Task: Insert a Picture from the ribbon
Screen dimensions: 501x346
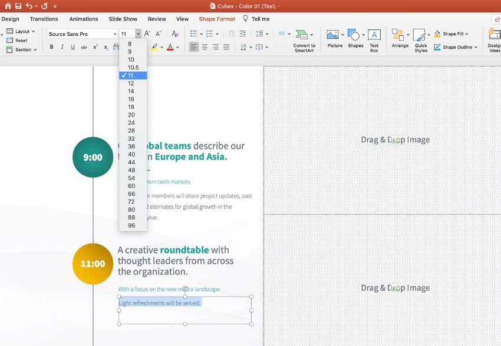Action: (334, 39)
